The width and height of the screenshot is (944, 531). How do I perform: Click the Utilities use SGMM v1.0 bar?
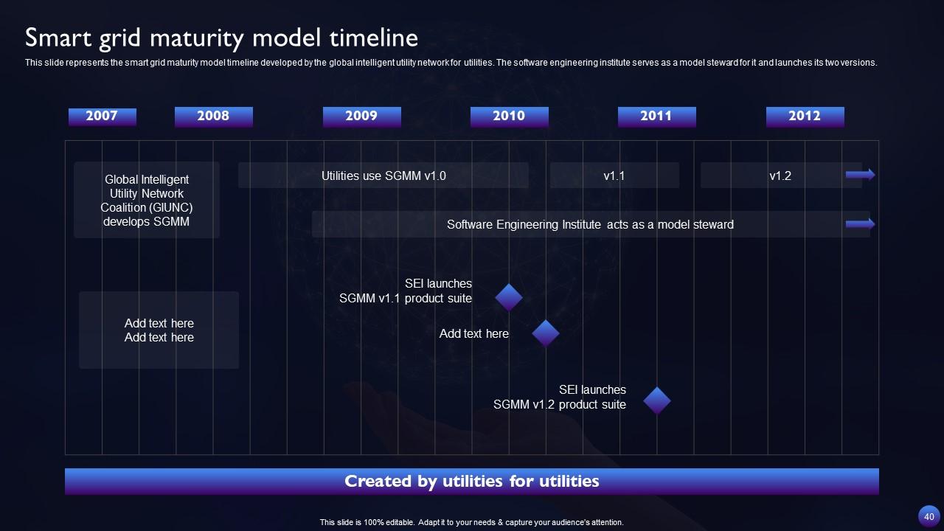click(383, 175)
